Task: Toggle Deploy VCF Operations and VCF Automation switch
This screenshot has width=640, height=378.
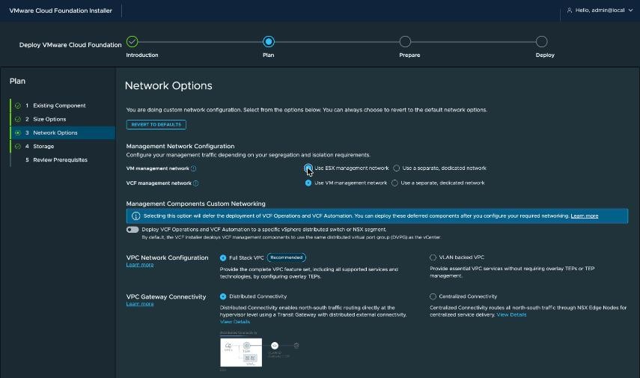Action: point(132,229)
